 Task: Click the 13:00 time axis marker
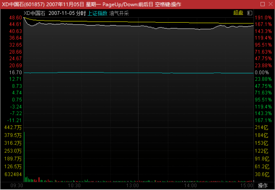[x=133, y=186]
